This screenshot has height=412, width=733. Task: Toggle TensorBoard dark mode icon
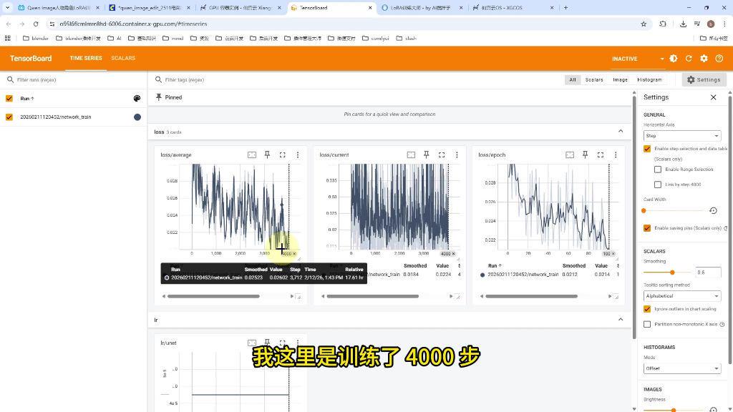point(673,59)
